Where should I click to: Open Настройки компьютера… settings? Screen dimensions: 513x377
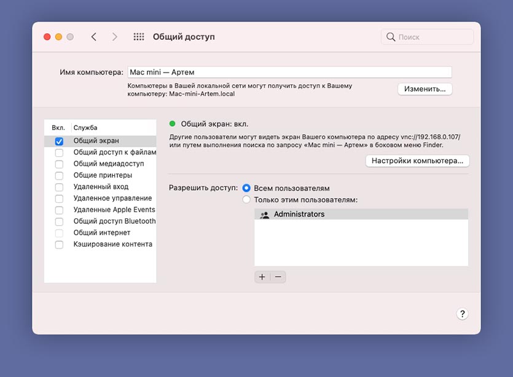(417, 161)
